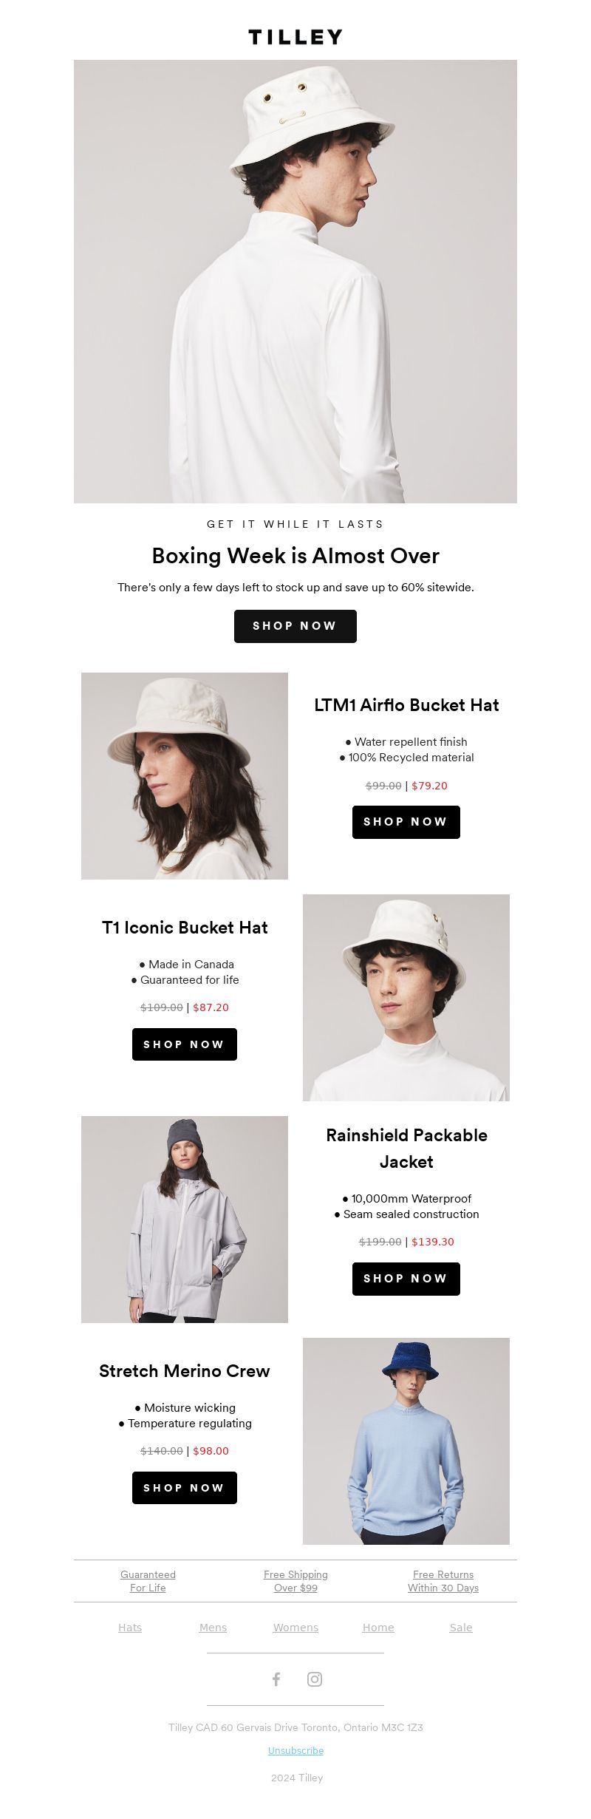The width and height of the screenshot is (591, 1819).
Task: Go to the Home footer link
Action: (378, 1628)
